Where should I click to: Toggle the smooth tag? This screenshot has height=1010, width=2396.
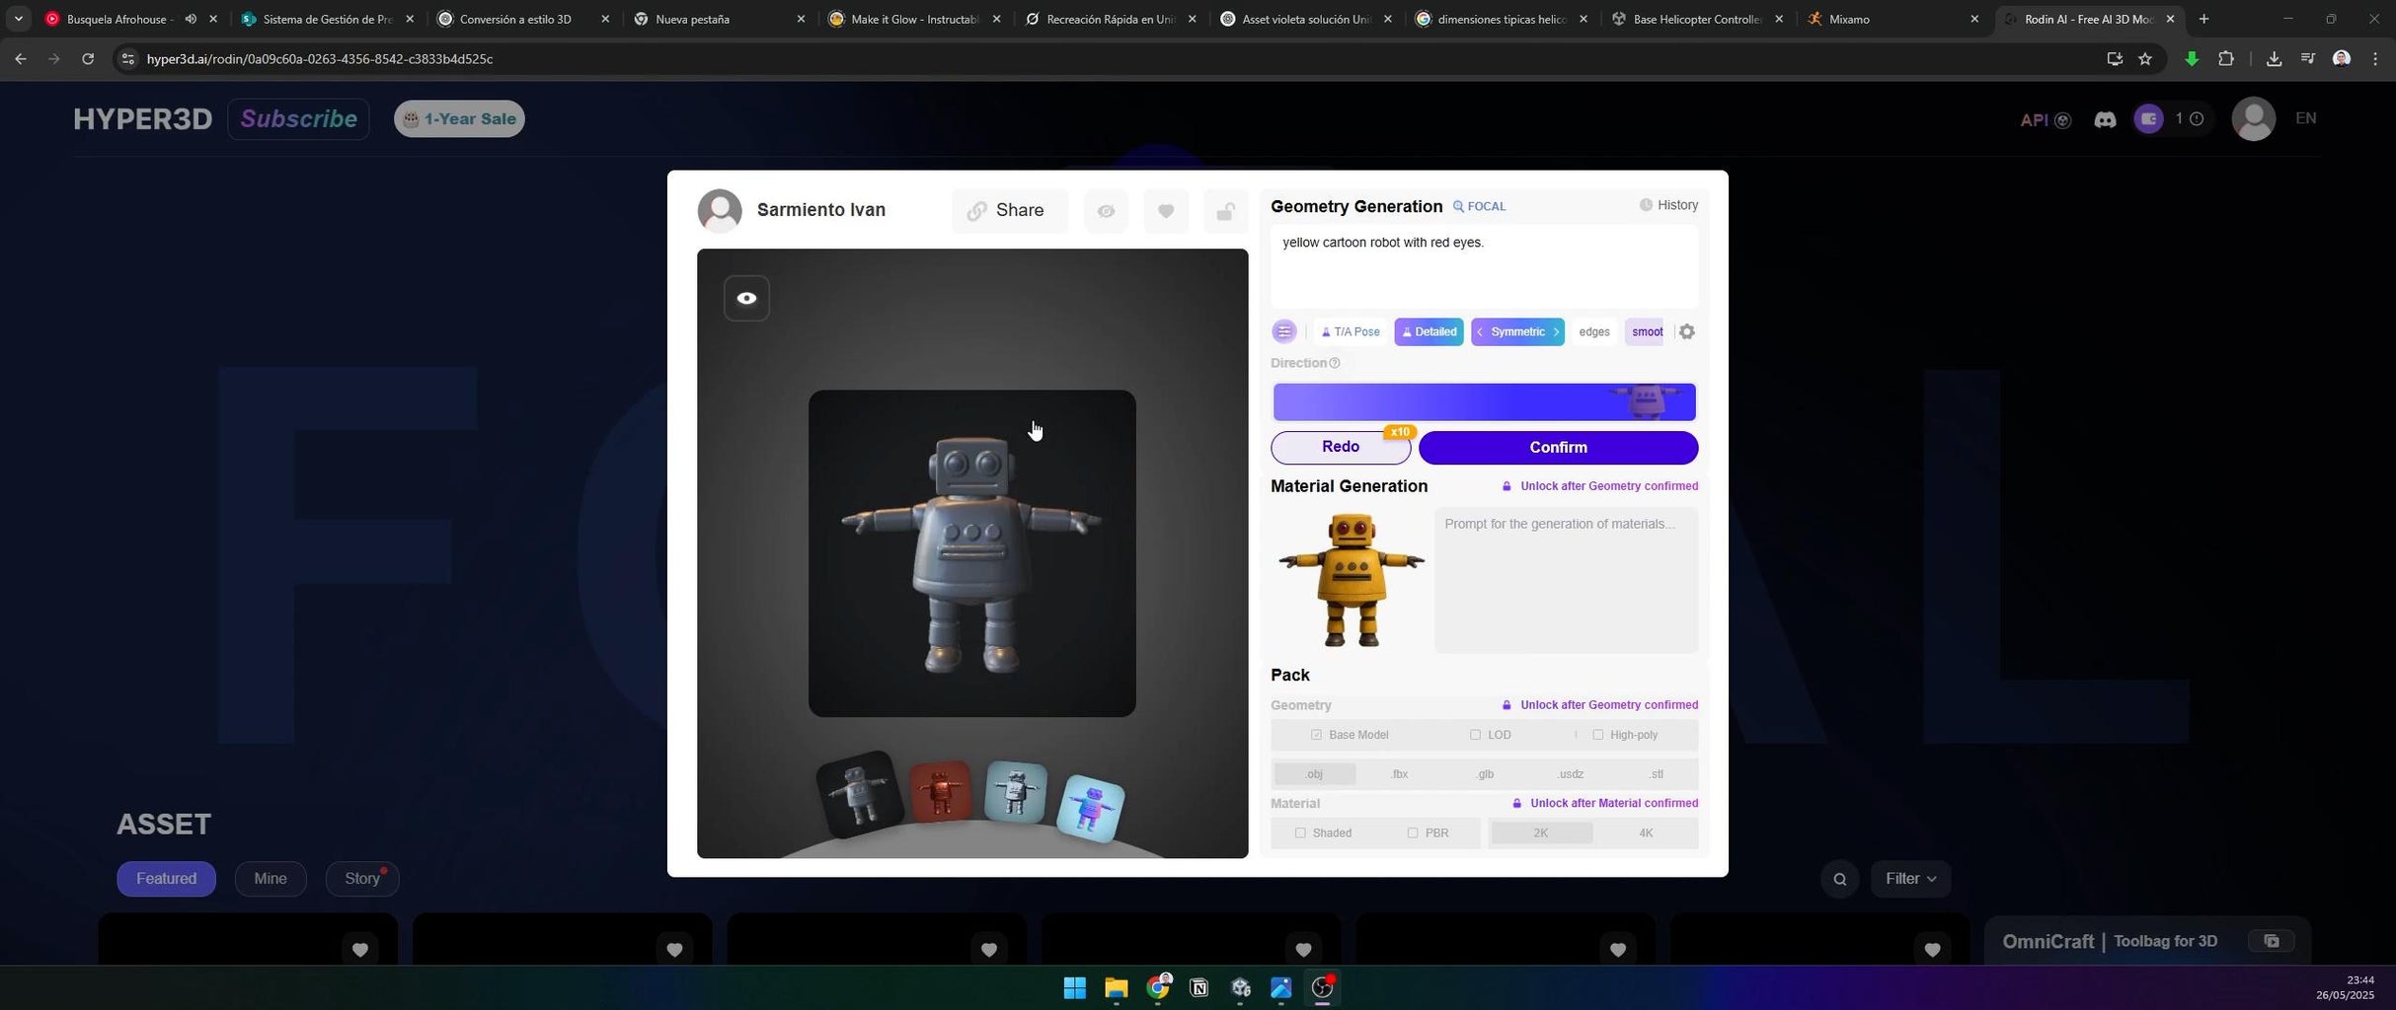pyautogui.click(x=1646, y=331)
